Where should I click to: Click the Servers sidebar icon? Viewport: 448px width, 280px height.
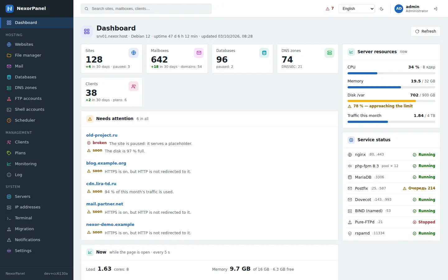[9, 197]
